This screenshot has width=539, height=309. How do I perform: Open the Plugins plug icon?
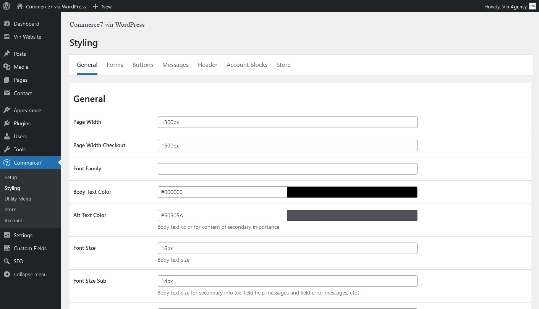point(7,123)
